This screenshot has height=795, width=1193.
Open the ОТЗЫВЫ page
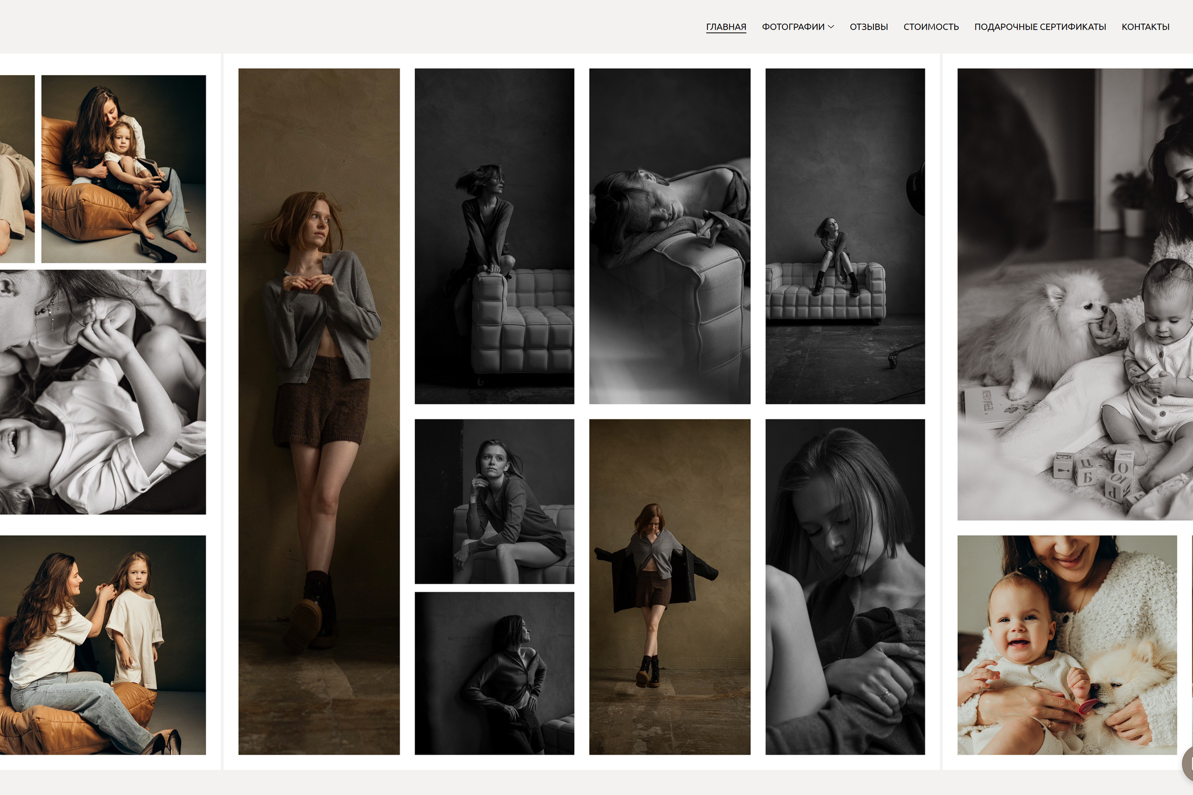pos(868,27)
